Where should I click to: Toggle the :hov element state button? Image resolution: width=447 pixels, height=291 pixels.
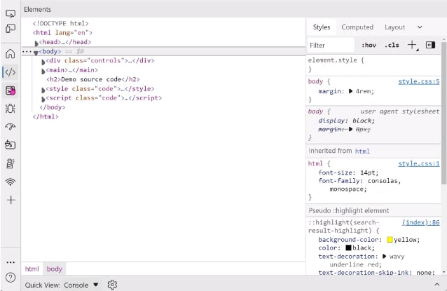tap(369, 45)
